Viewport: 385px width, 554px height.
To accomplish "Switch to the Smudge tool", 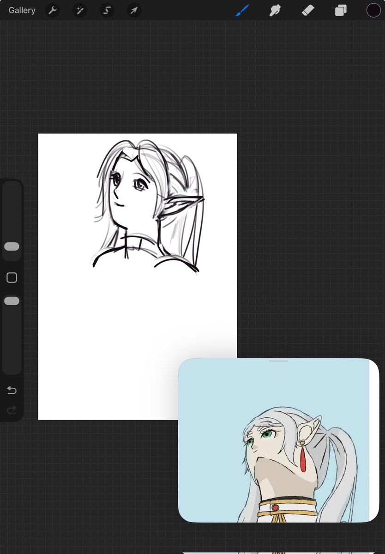I will [275, 10].
